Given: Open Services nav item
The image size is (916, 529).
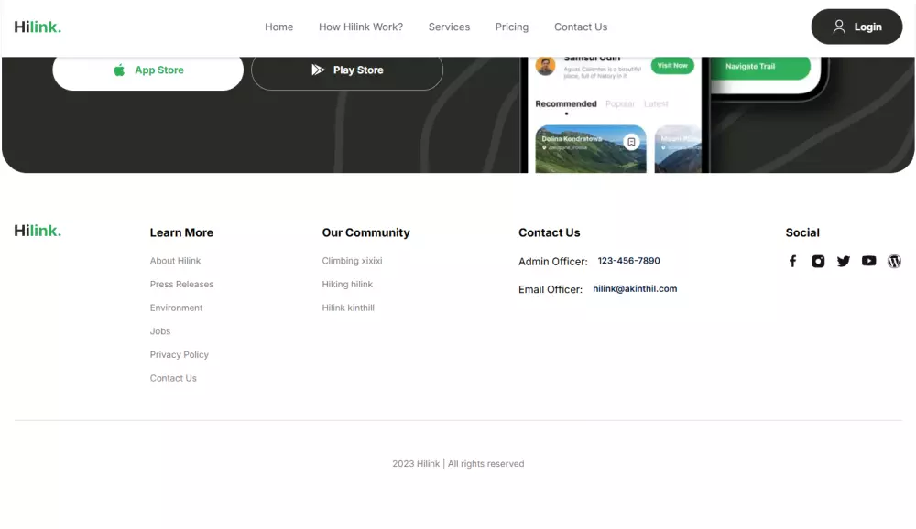Looking at the screenshot, I should 449,27.
